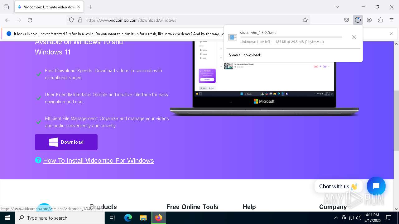Click the forward navigation arrow
This screenshot has width=399, height=224.
(x=19, y=20)
